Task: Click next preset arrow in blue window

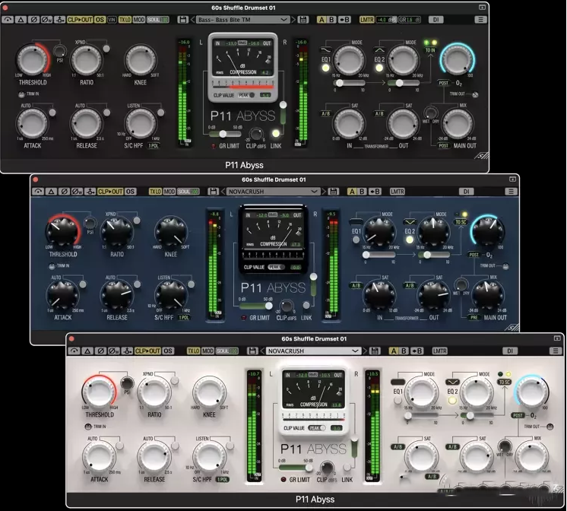Action: [x=324, y=192]
